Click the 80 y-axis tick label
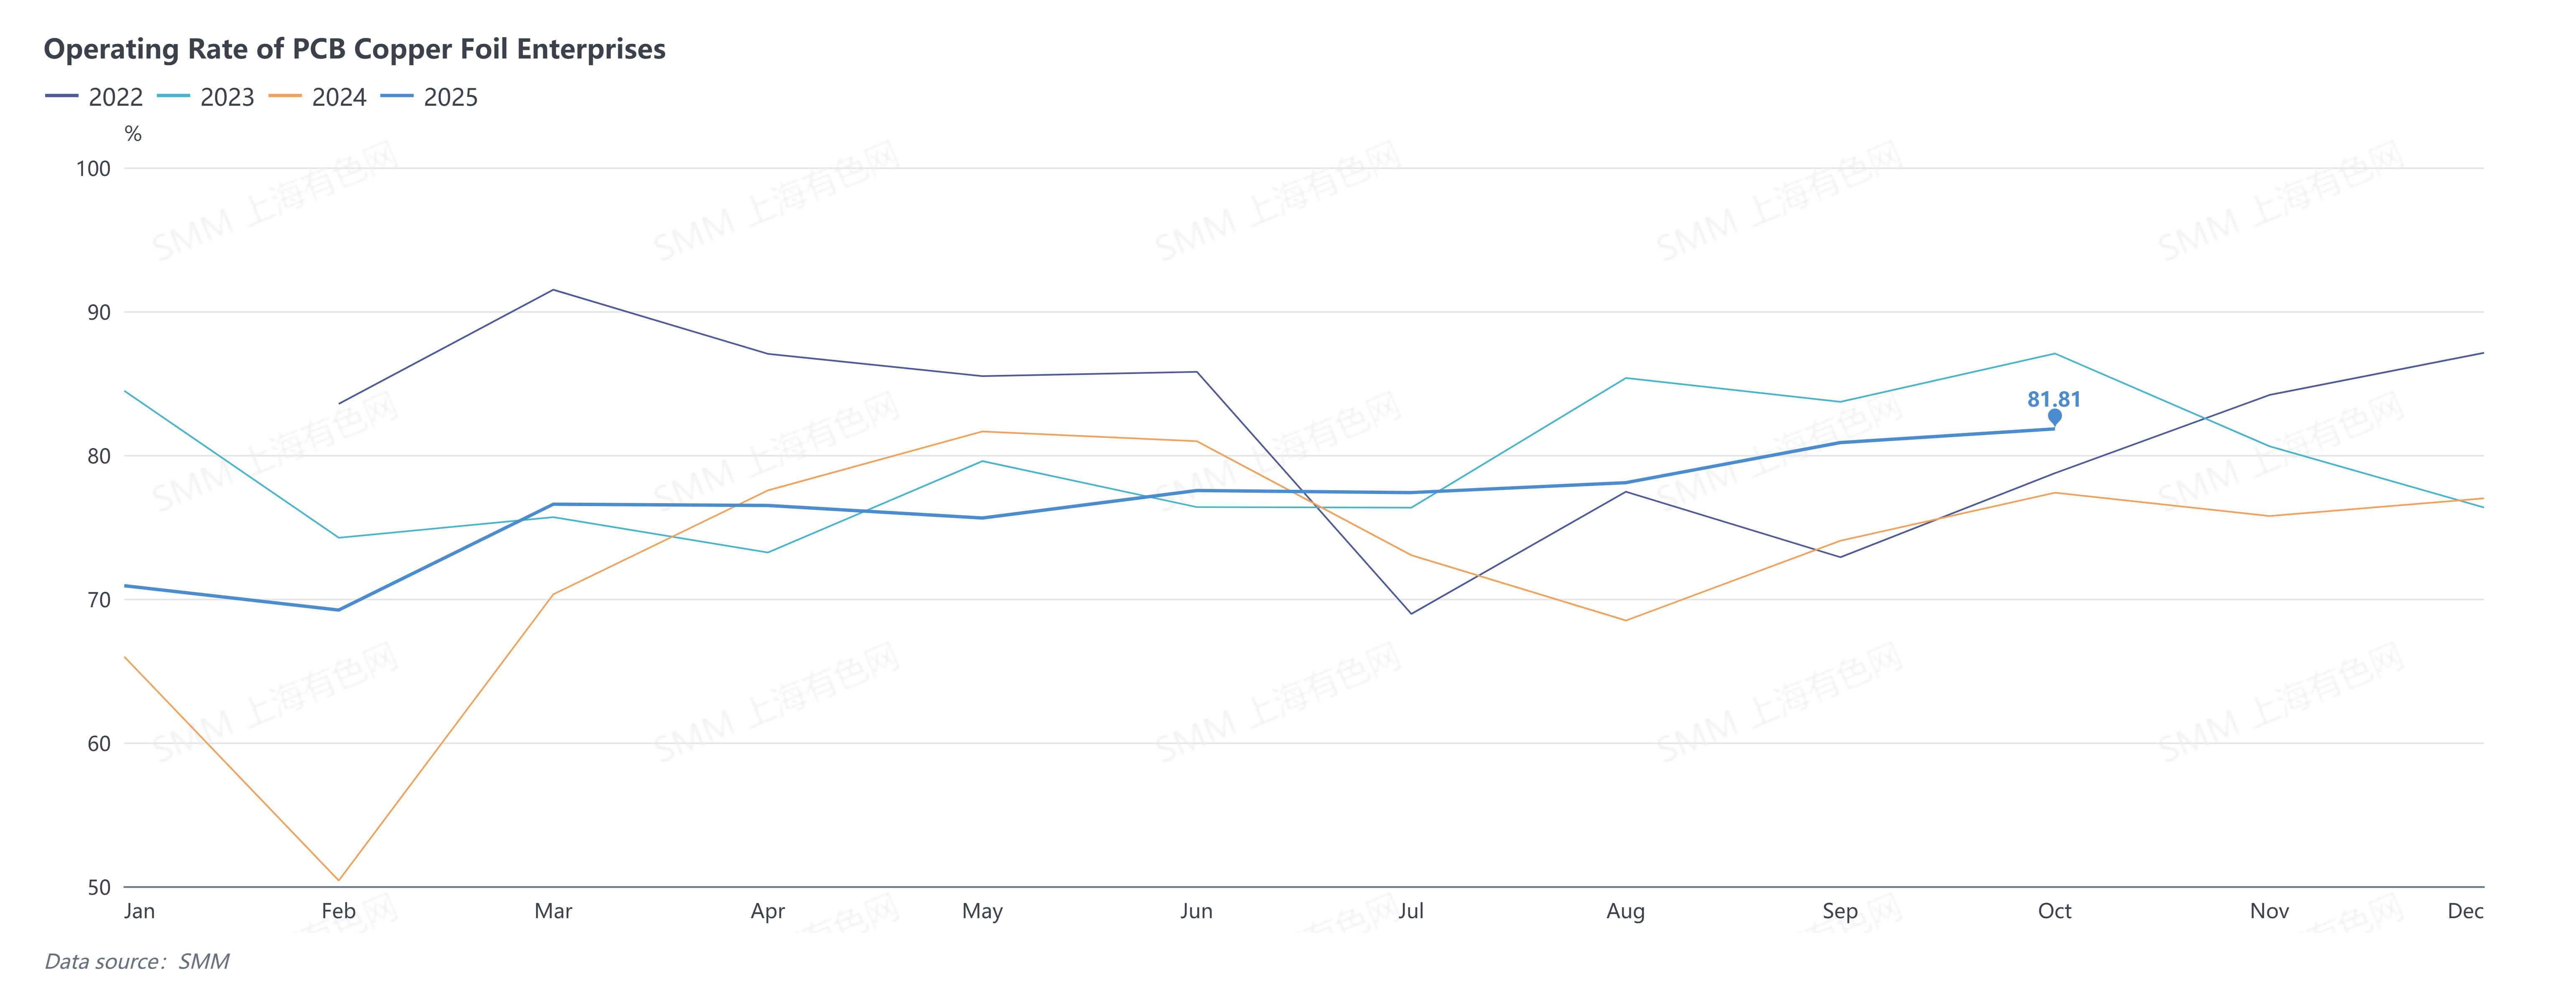The height and width of the screenshot is (1003, 2576). coord(99,456)
